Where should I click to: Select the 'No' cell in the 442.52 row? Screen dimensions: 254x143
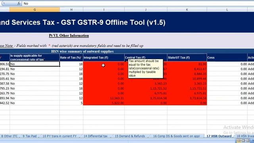pyautogui.click(x=35, y=103)
